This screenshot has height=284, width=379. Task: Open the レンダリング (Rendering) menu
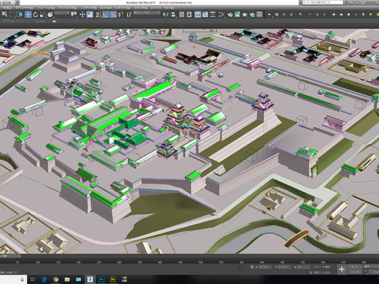pos(88,8)
